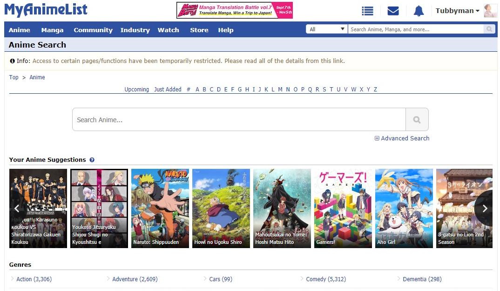500x291 pixels.
Task: Open the notifications bell icon
Action: [419, 11]
